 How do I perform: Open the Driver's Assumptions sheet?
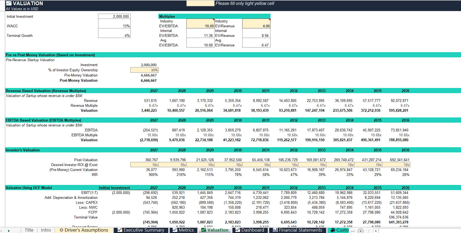(84, 230)
